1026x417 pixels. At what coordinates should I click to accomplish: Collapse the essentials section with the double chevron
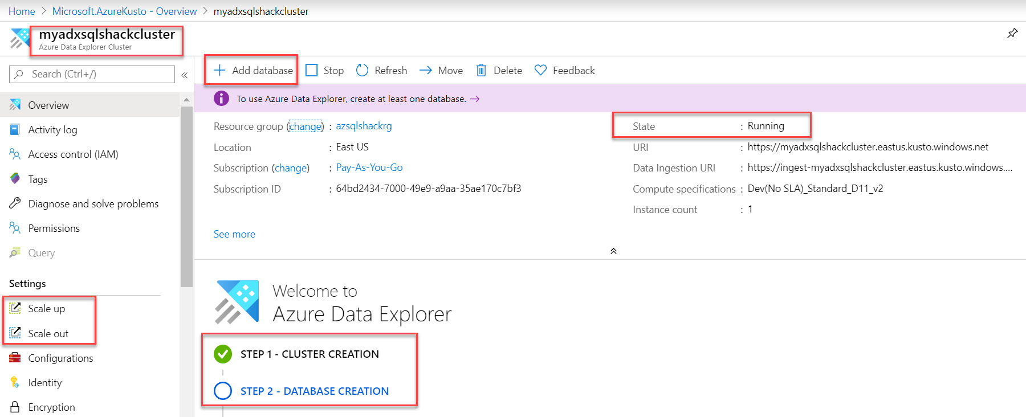[x=613, y=251]
